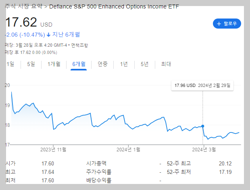
Task: Switch to the 1개월 tab
Action: point(54,64)
